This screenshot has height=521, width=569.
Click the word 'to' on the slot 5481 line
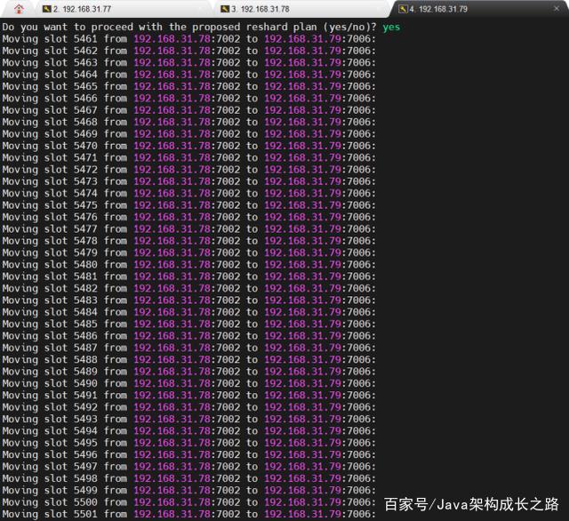tap(252, 277)
